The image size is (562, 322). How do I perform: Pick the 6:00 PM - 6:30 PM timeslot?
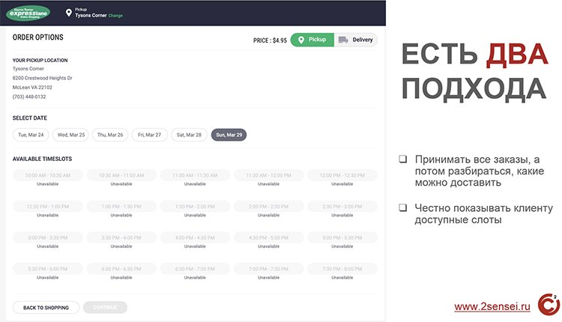point(121,269)
